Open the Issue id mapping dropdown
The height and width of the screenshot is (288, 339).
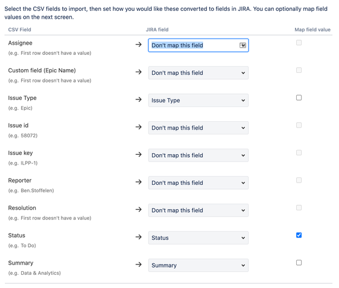[x=198, y=128]
